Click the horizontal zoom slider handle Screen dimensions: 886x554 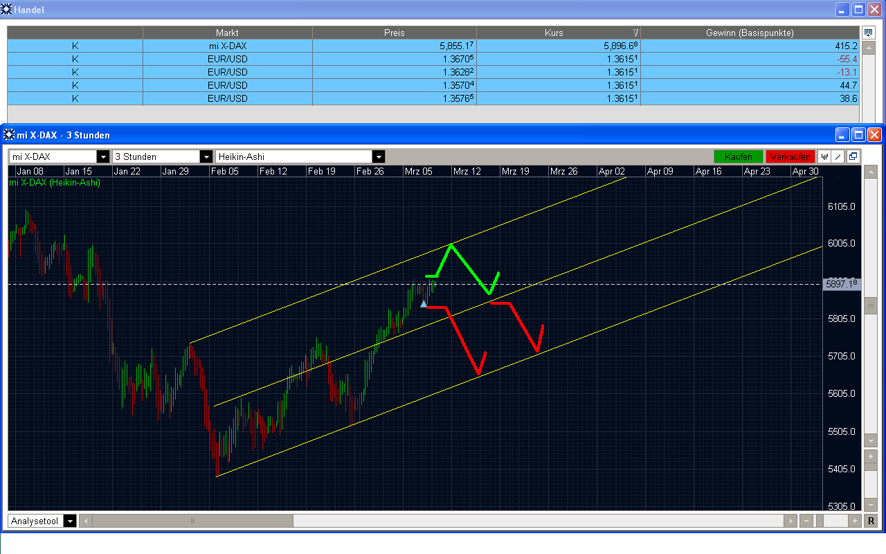click(819, 521)
